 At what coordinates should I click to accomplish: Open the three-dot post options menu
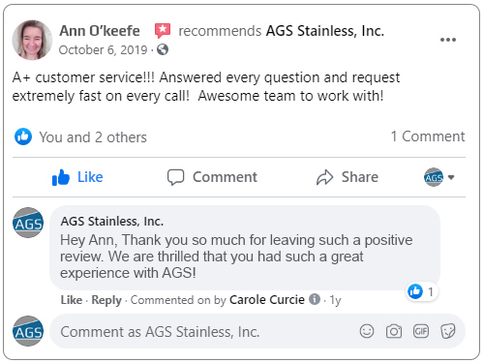click(448, 40)
